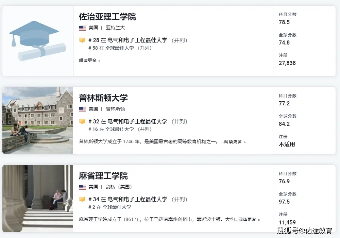Open the 普林斯顿大学 campus photo
Viewport: 340px width, 238px height.
pos(37,120)
